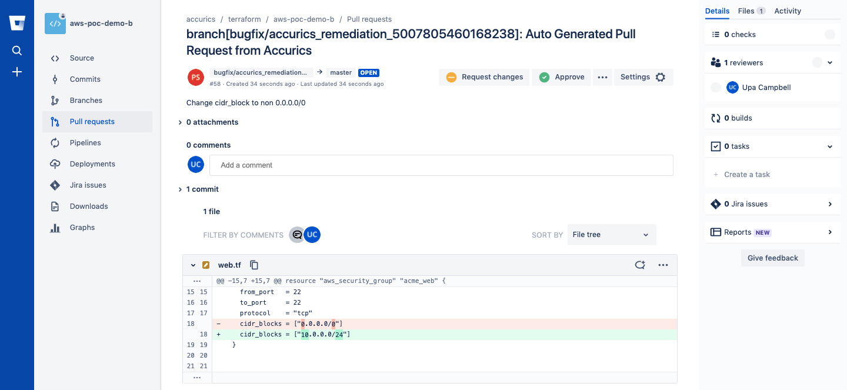The height and width of the screenshot is (390, 847).
Task: Click Settings gear button
Action: (x=643, y=77)
